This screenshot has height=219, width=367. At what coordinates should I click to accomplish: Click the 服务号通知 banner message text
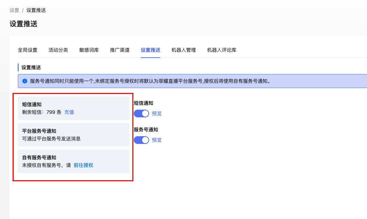150,81
